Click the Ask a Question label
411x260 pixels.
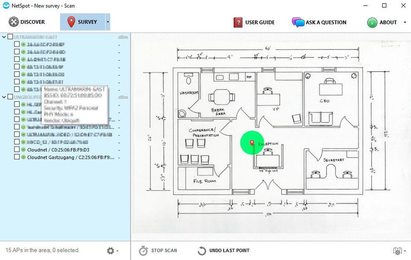(x=326, y=22)
